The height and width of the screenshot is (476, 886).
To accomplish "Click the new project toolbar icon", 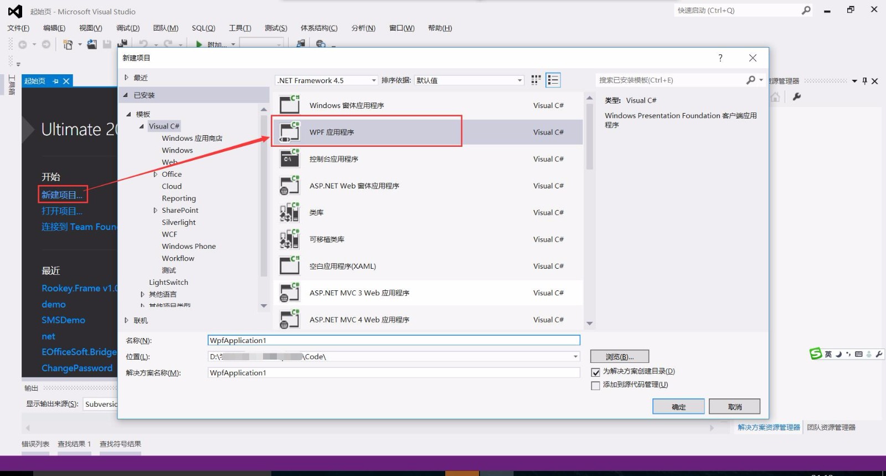I will (x=68, y=44).
